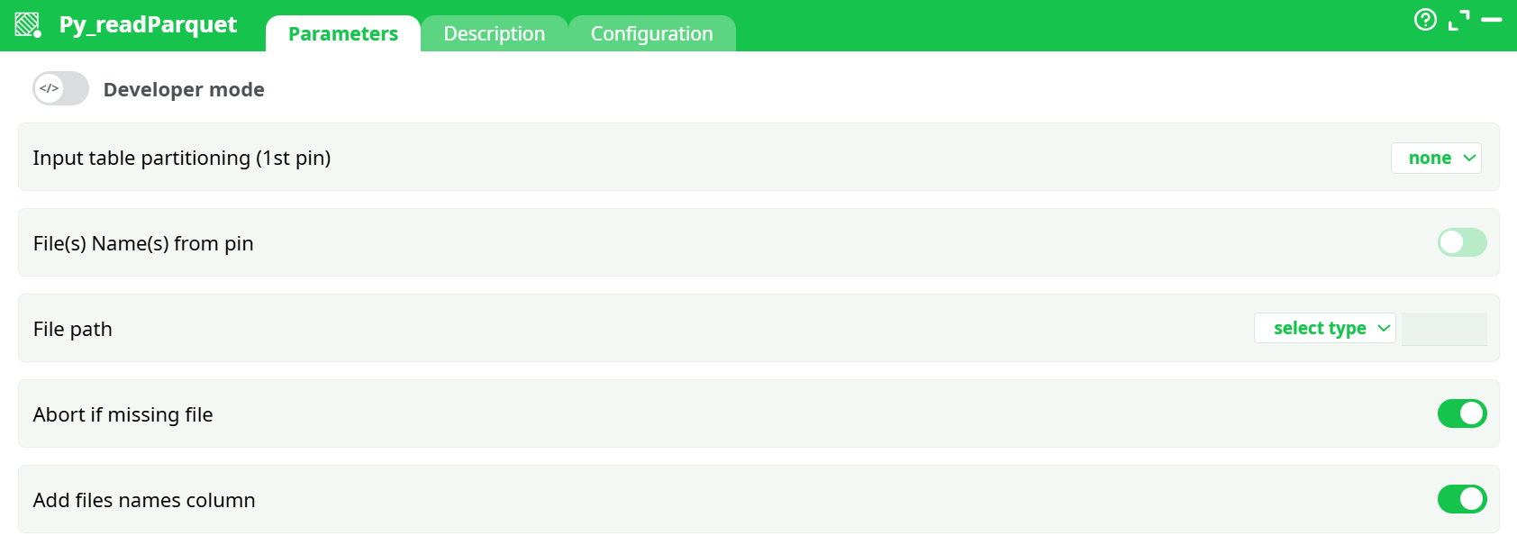The width and height of the screenshot is (1517, 545).
Task: Turn off Add files names column
Action: tap(1461, 499)
